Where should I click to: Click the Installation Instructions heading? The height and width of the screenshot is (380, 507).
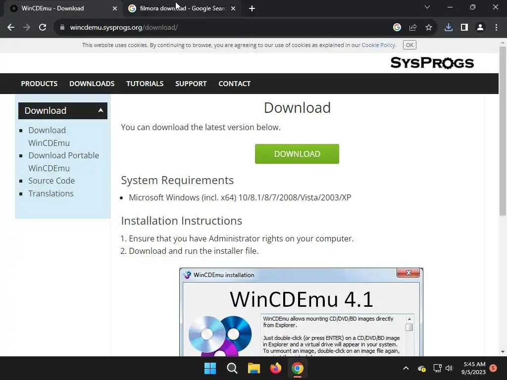pos(181,221)
